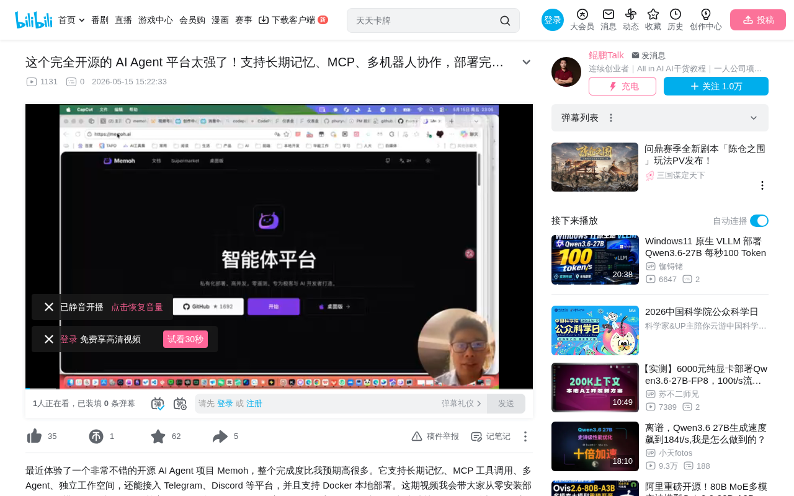Image resolution: width=794 pixels, height=496 pixels.
Task: Open uploader 苏不二师兄 link
Action: tap(679, 394)
